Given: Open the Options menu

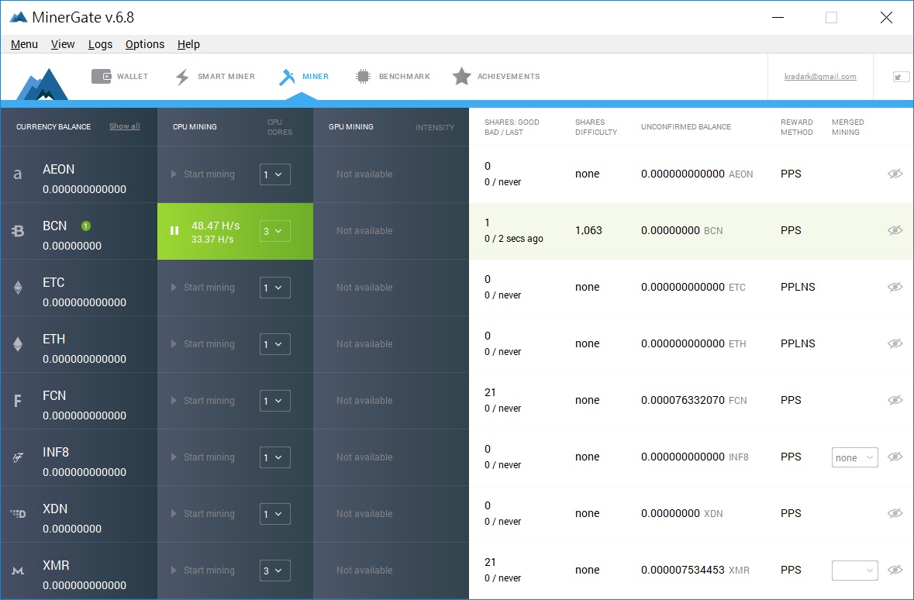Looking at the screenshot, I should [144, 44].
